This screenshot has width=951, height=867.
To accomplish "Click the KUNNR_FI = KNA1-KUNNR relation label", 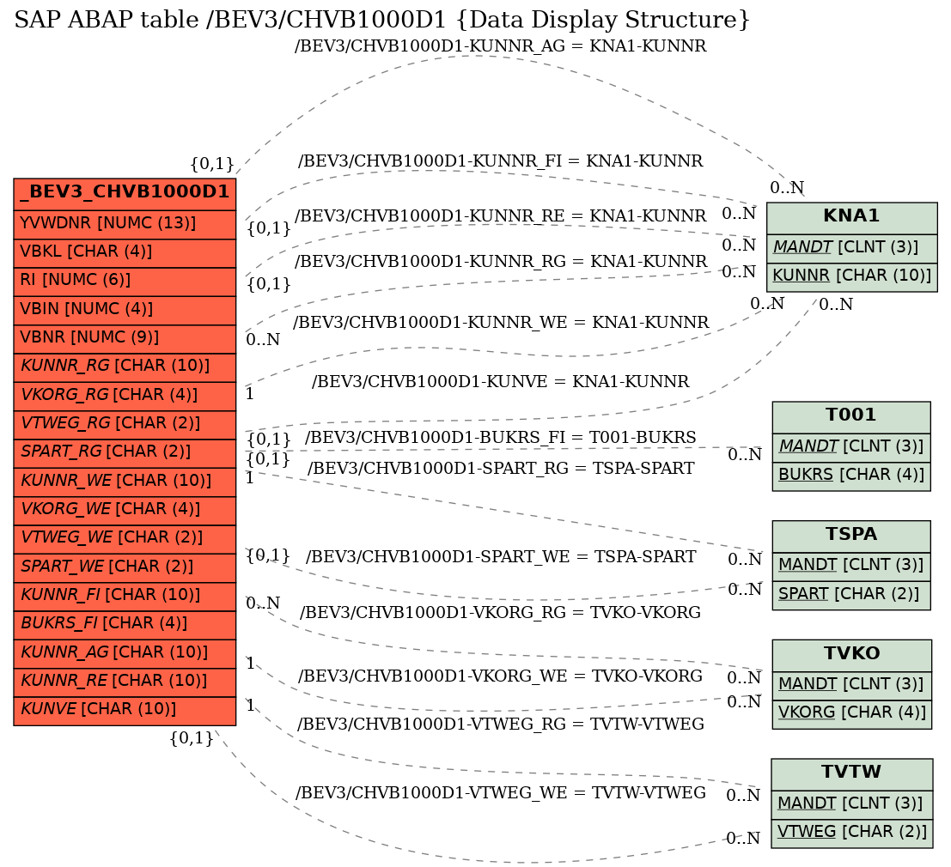I will coord(500,161).
